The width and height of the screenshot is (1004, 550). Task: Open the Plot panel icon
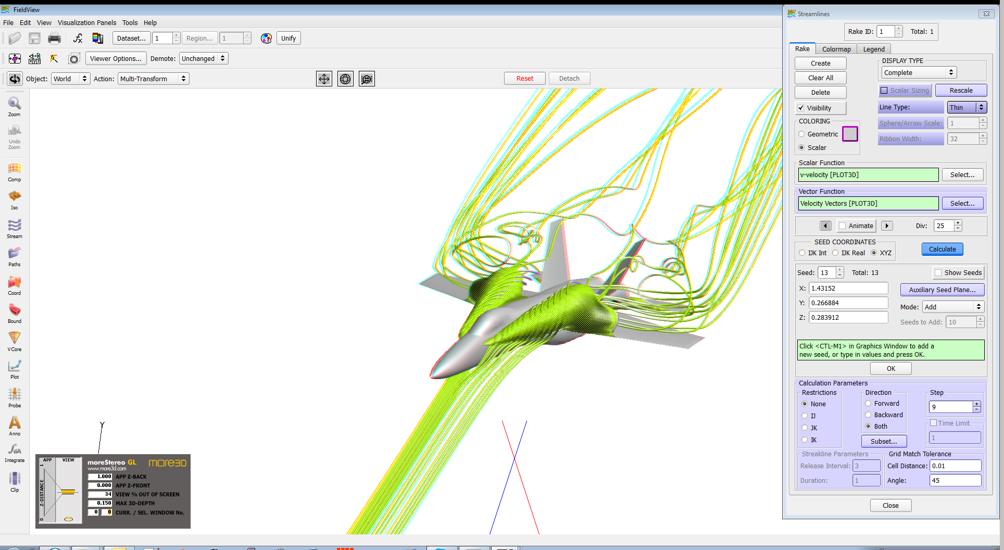pos(15,369)
